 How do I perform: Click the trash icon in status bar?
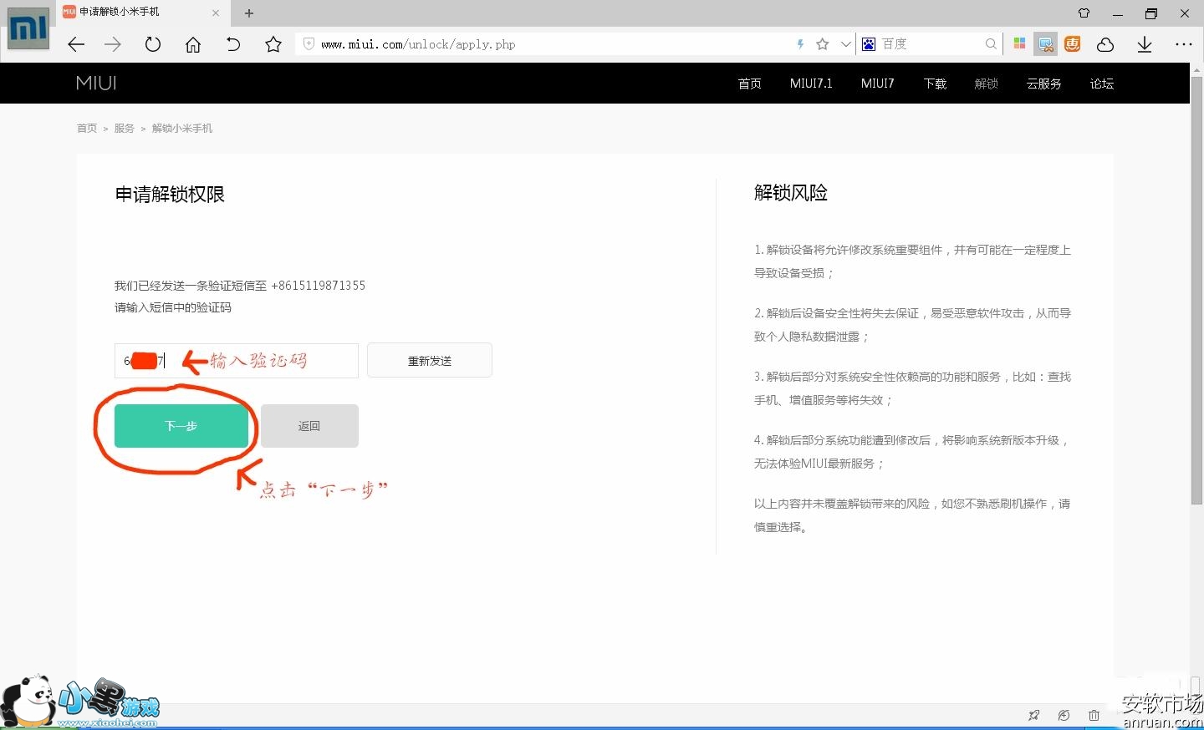[1094, 715]
